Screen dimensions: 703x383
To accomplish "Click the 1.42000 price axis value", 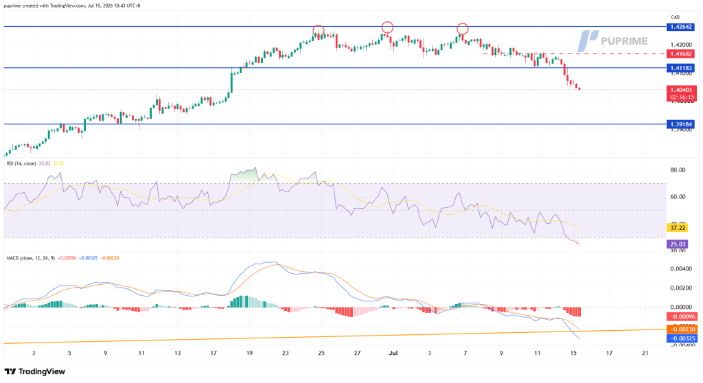I will click(682, 45).
